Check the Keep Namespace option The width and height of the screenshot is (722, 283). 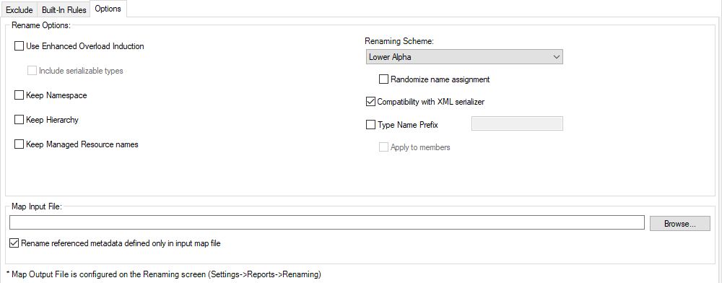(19, 95)
